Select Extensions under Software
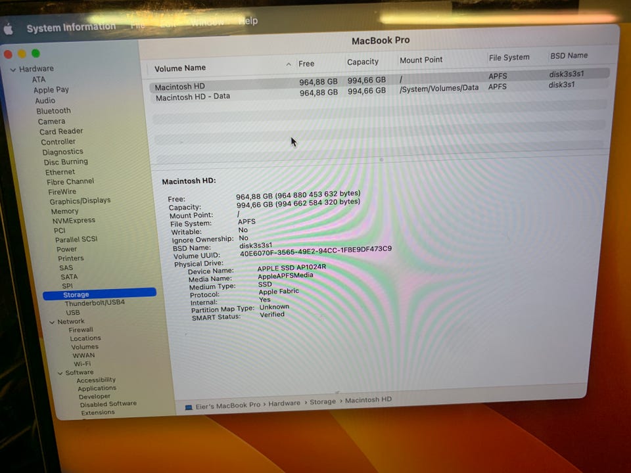 click(98, 413)
